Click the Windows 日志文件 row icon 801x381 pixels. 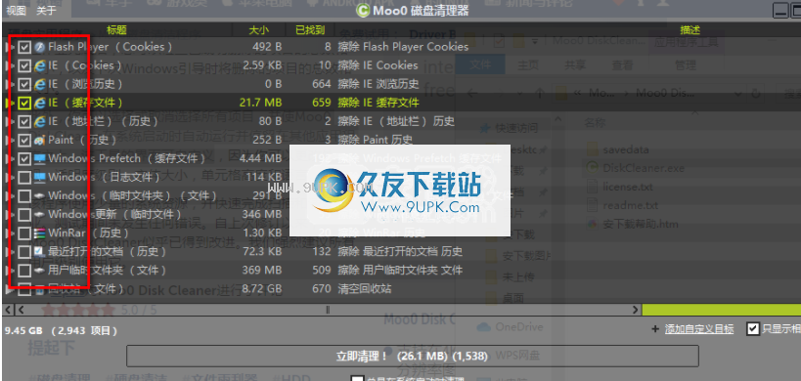(x=39, y=178)
